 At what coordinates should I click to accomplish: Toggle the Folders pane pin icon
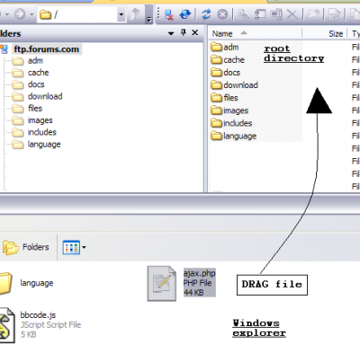[184, 32]
